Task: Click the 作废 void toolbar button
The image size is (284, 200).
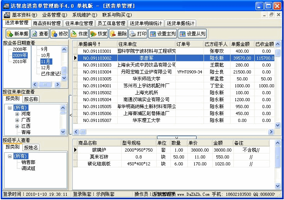Action: [79, 34]
